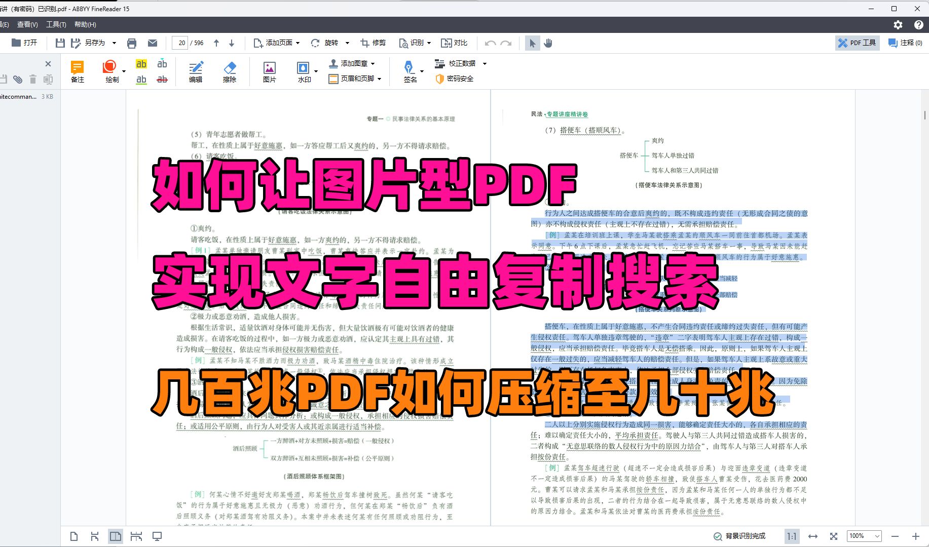The width and height of the screenshot is (929, 547).
Task: Click 识别 (Recognize) button
Action: [x=411, y=43]
